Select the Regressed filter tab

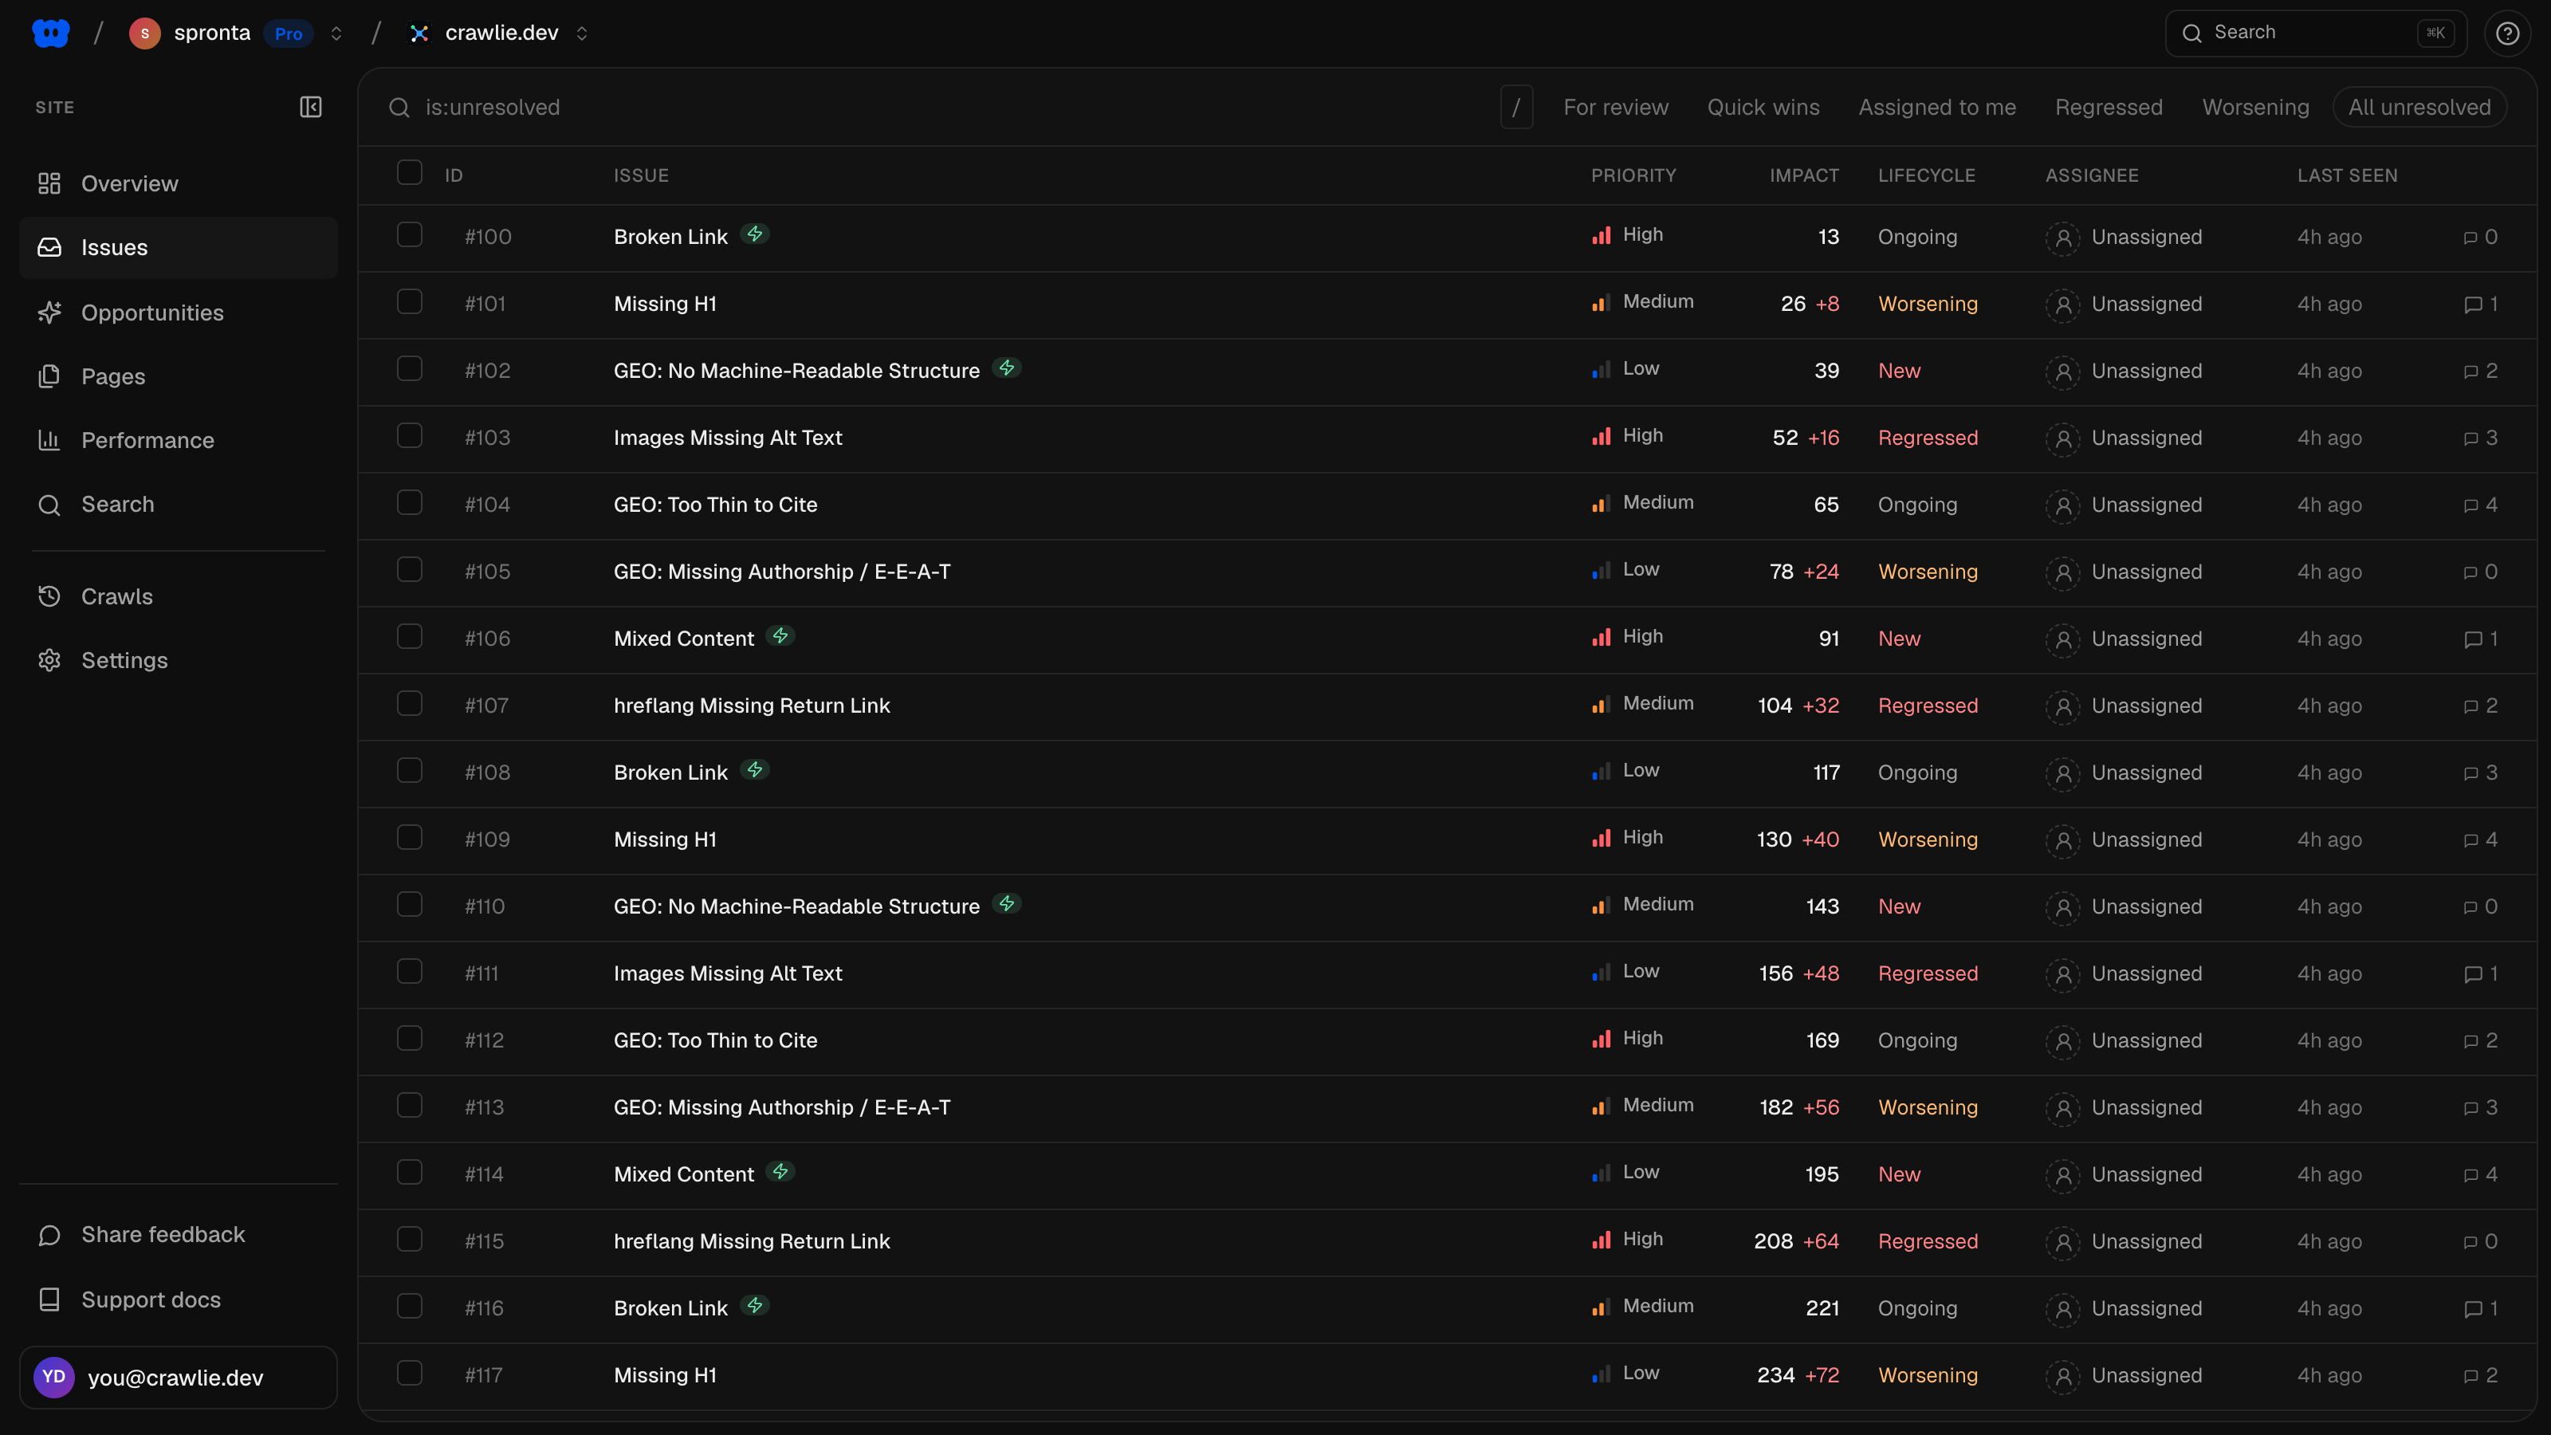[2109, 107]
